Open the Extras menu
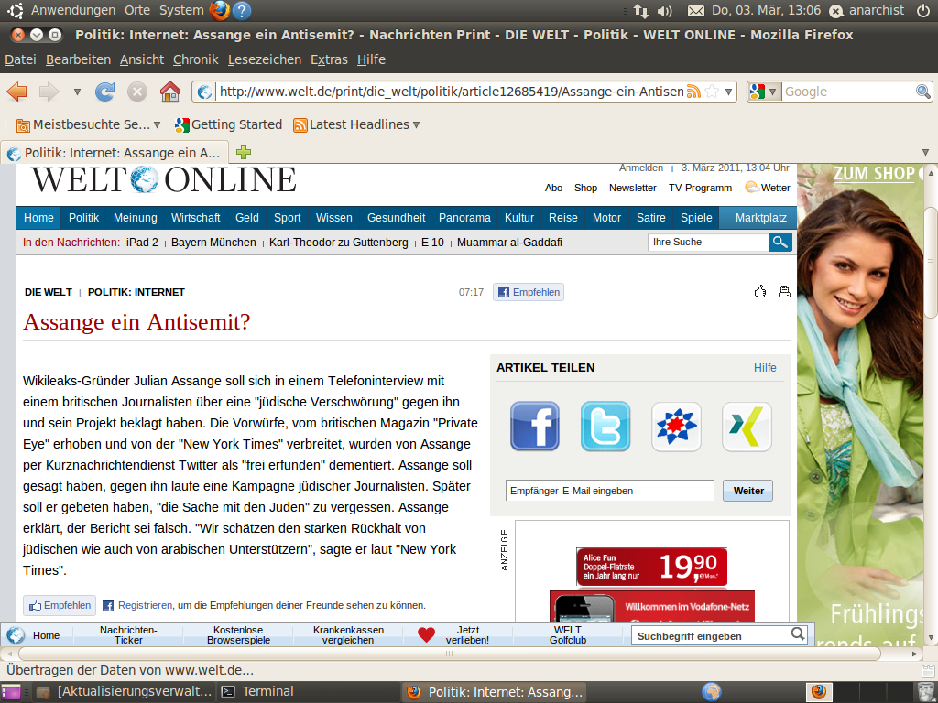This screenshot has height=703, width=938. tap(329, 59)
